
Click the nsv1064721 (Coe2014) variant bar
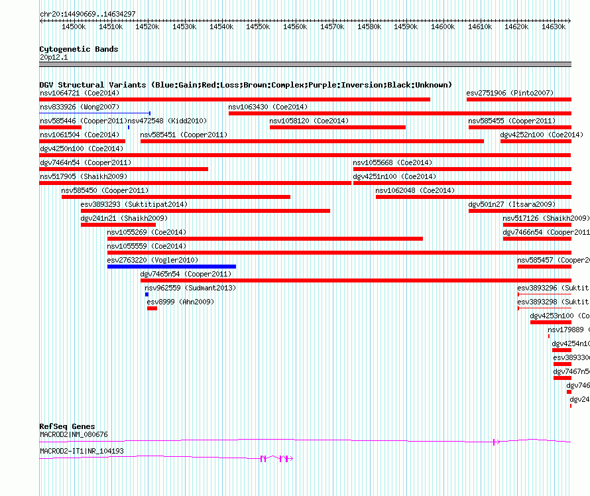click(235, 99)
